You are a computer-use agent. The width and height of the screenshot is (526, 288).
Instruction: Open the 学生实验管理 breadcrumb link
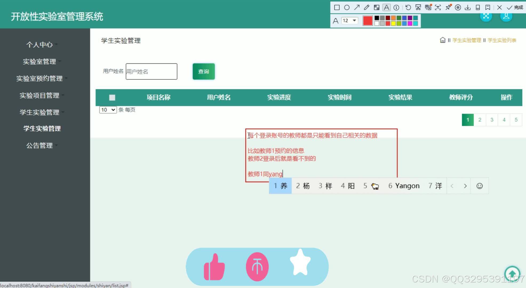467,40
